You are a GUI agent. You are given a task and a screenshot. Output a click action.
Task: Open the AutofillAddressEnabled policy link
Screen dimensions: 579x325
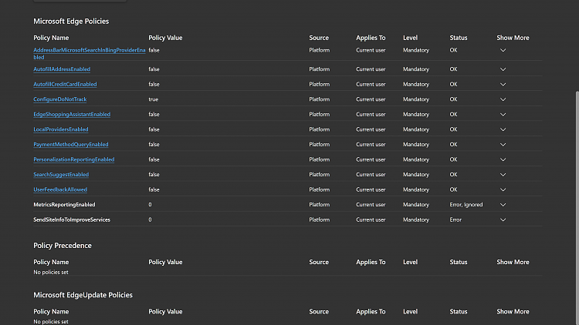pyautogui.click(x=62, y=69)
